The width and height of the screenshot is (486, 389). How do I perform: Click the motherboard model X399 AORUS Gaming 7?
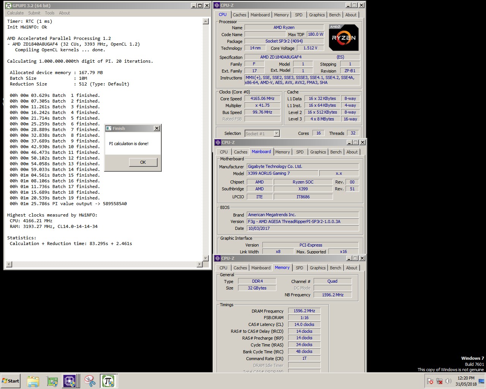pos(282,173)
